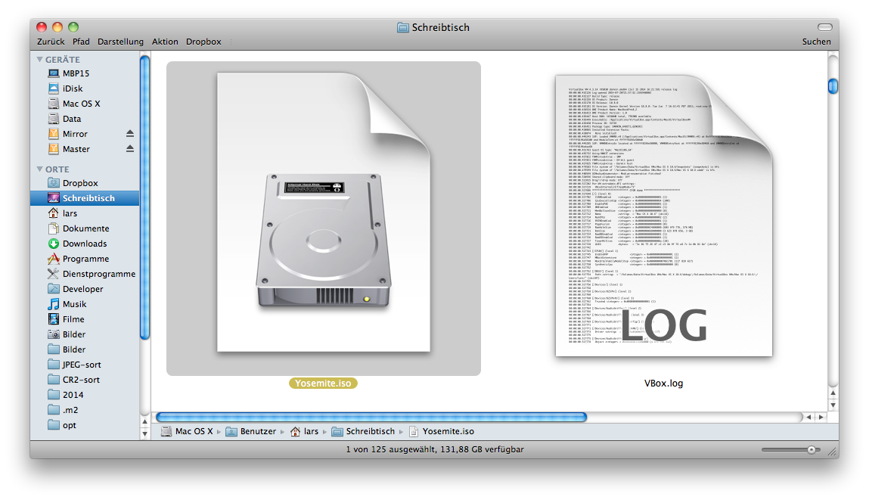Click Suchen to search
The width and height of the screenshot is (869, 500).
point(816,42)
